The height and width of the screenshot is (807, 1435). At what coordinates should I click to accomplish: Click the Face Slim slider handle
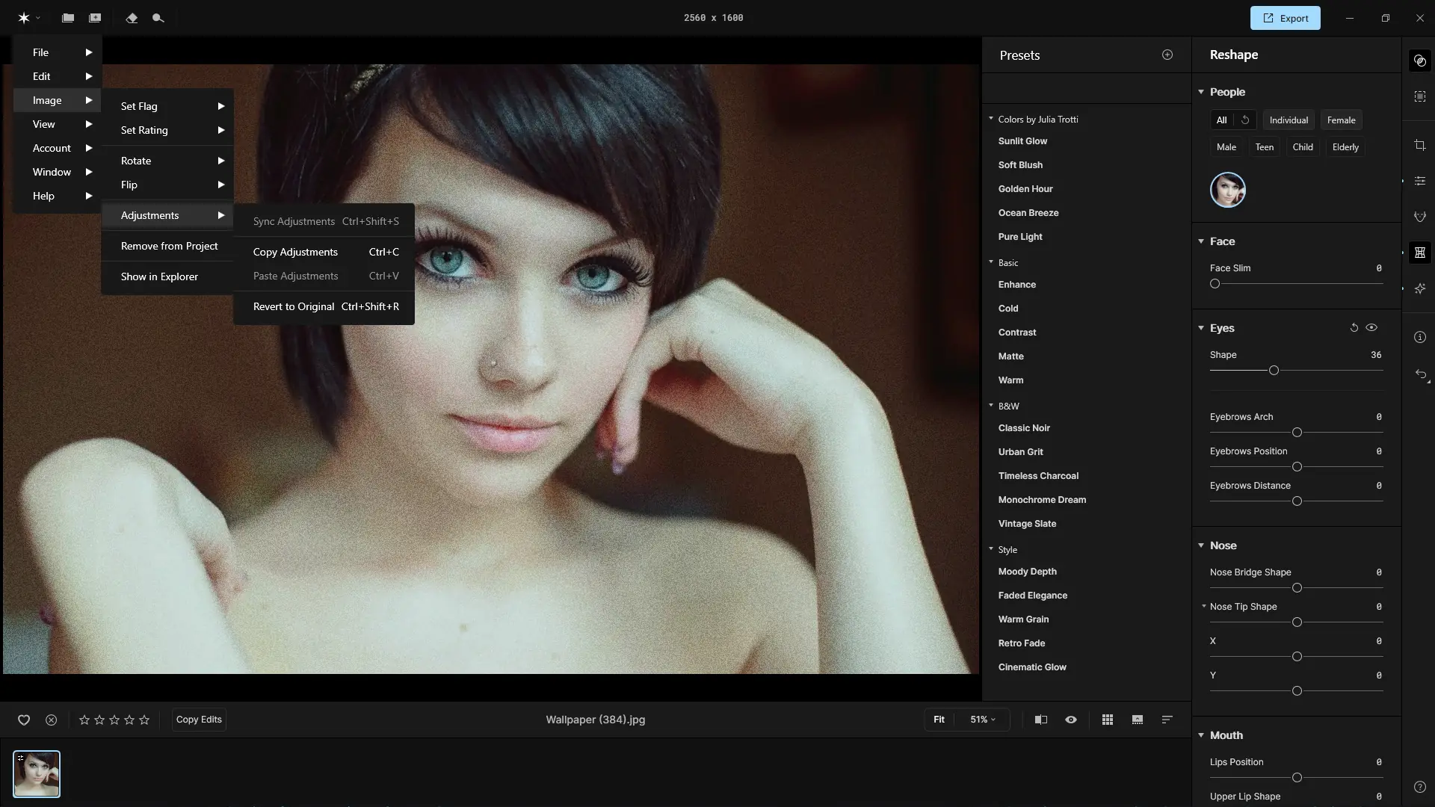pyautogui.click(x=1215, y=284)
